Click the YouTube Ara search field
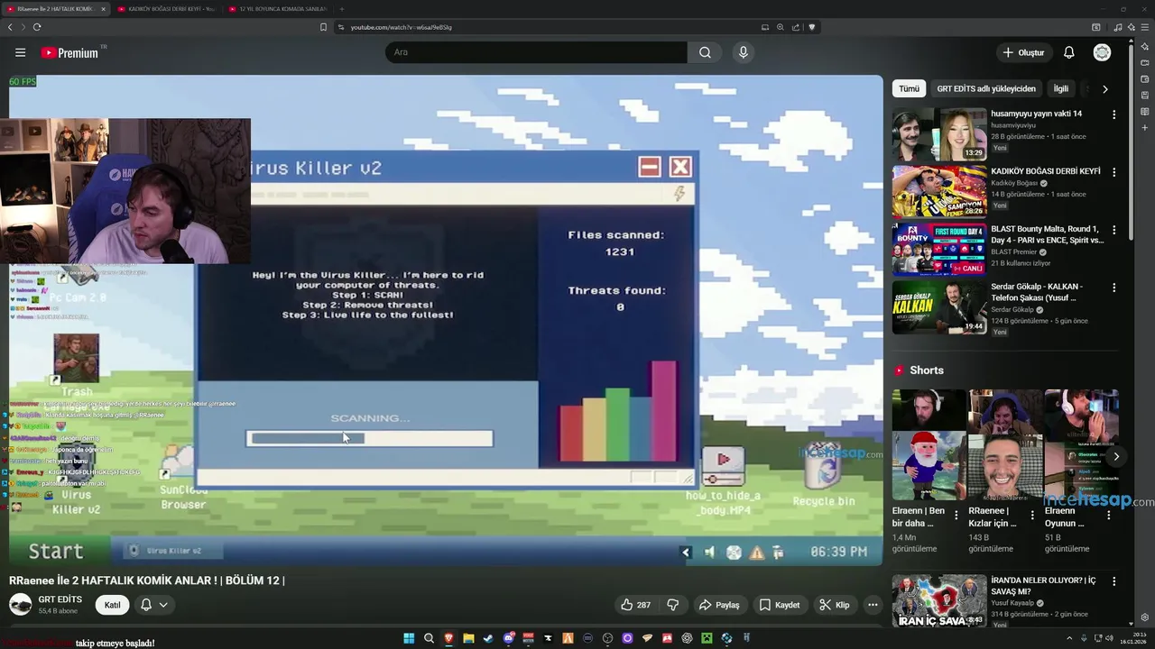This screenshot has width=1155, height=649. coord(536,52)
